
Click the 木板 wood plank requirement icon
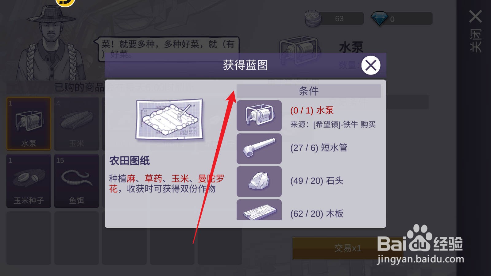click(259, 210)
